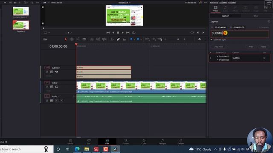This screenshot has height=153, width=273.
Task: Click the Full Extent Zoom icon
Action: [x=147, y=39]
